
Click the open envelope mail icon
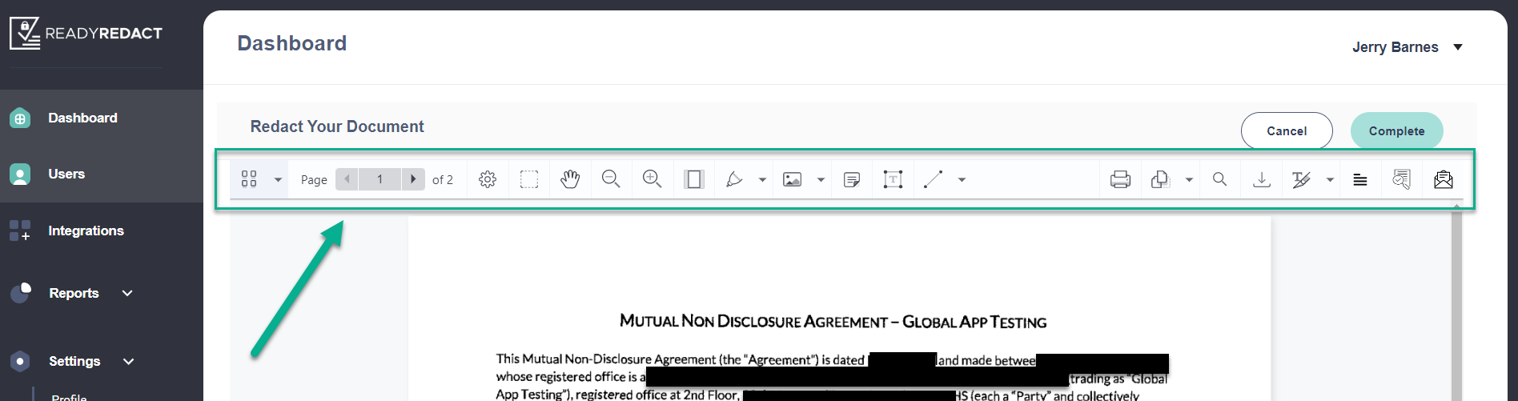tap(1444, 179)
